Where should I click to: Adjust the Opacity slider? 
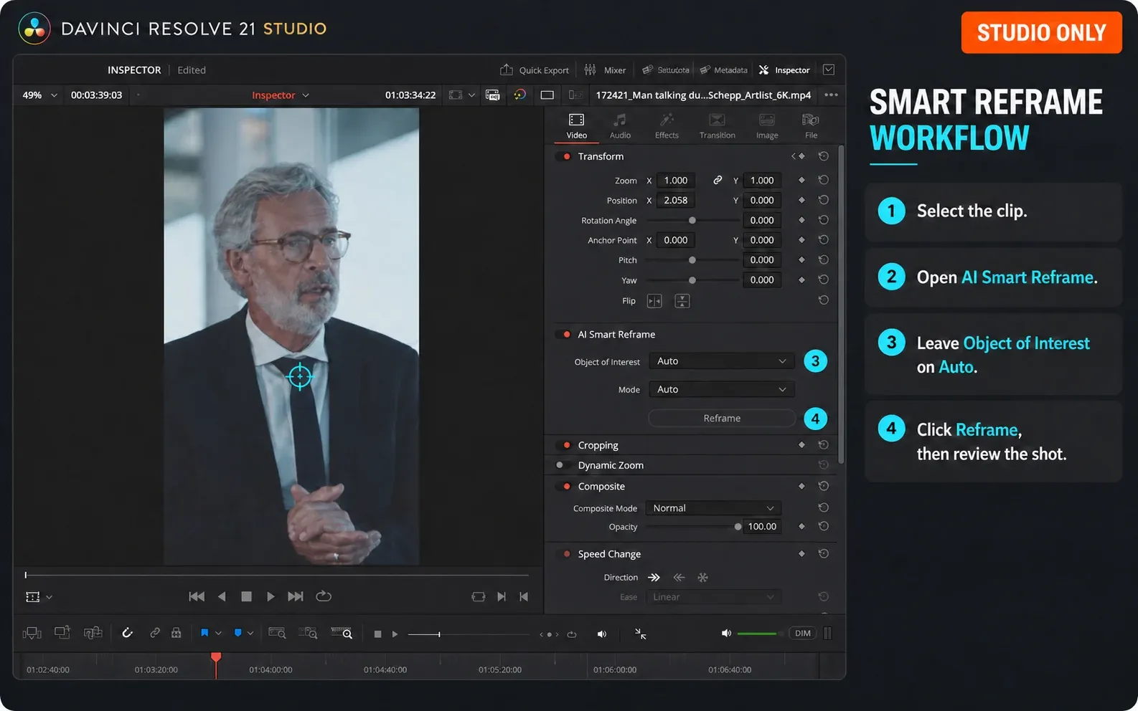(x=738, y=527)
